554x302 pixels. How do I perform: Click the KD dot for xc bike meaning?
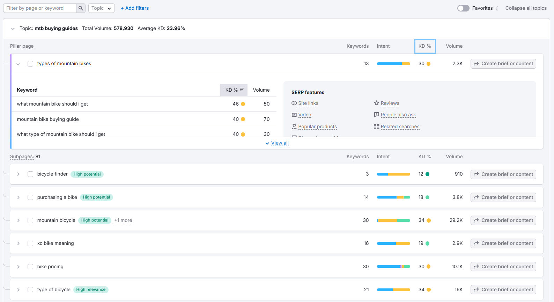click(428, 243)
